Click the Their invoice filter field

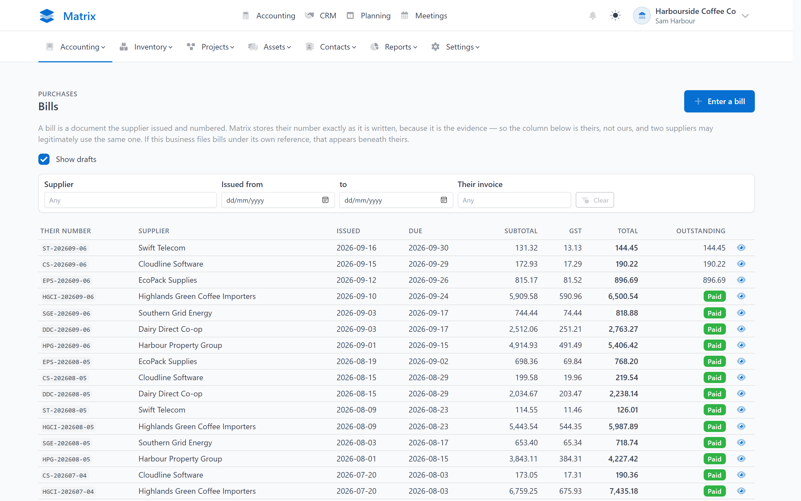pyautogui.click(x=514, y=200)
